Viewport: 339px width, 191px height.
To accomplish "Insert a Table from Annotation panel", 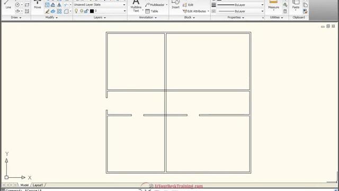I will (x=151, y=11).
